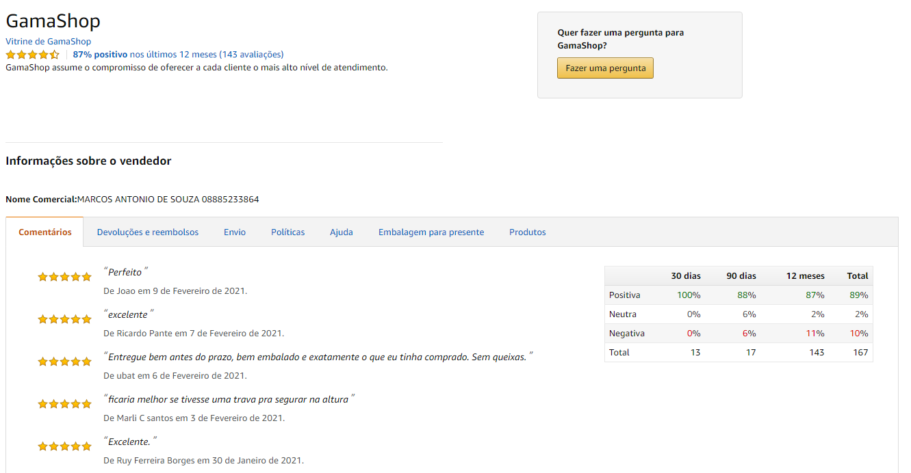911x473 pixels.
Task: Click the 11% negative value for 12 meses
Action: point(815,334)
